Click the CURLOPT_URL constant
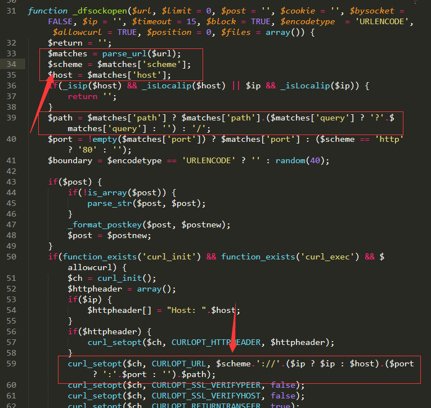 point(179,364)
